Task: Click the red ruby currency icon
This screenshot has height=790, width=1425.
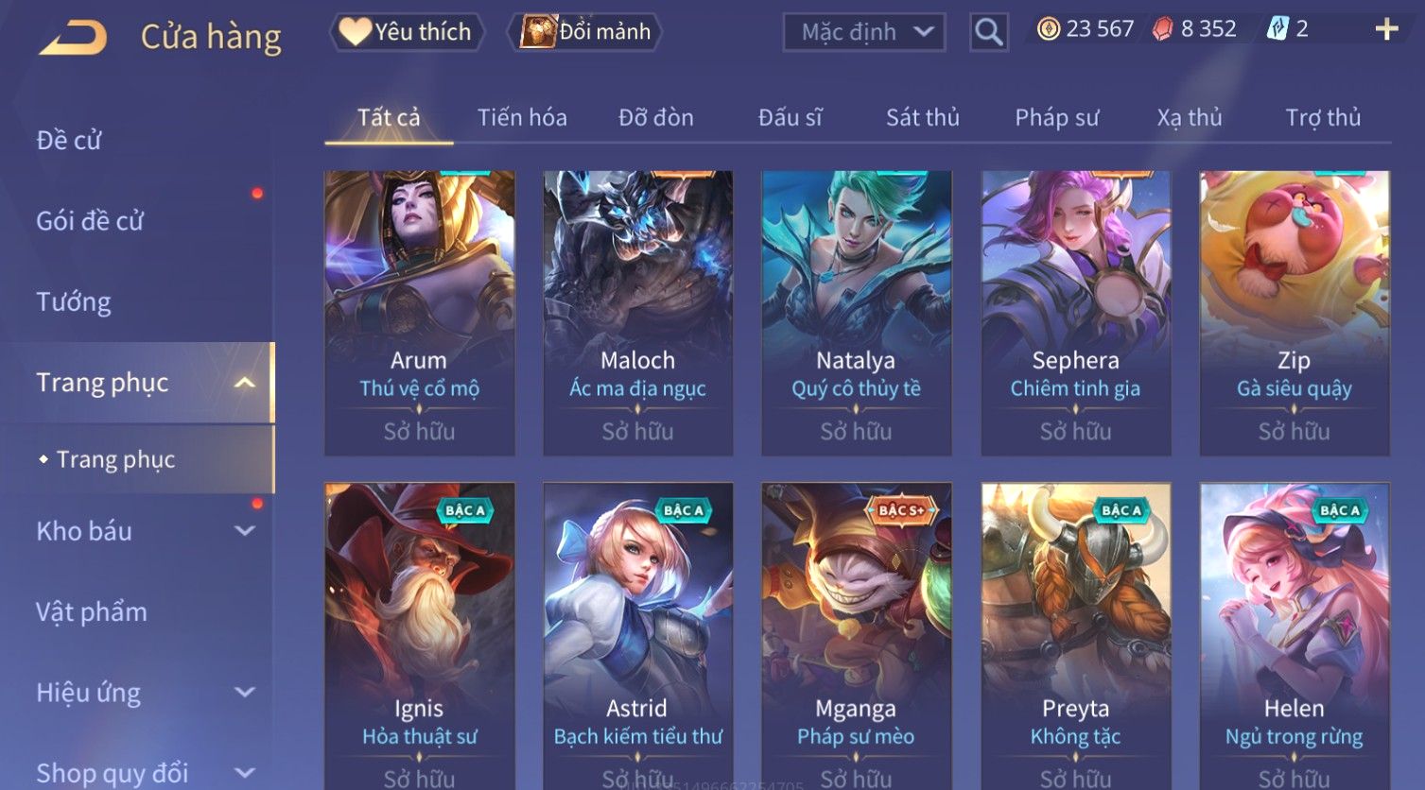Action: [1162, 30]
